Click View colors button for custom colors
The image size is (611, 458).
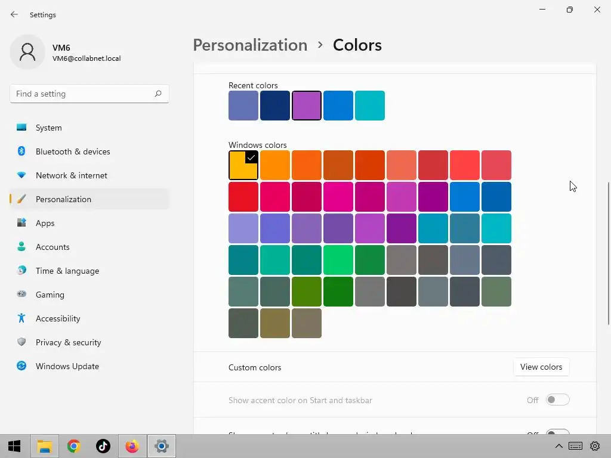click(541, 367)
